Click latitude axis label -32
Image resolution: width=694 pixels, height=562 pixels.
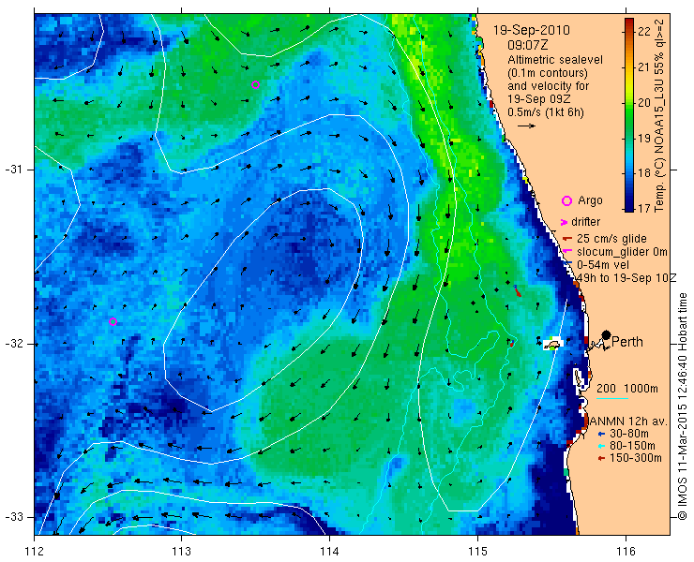13,344
